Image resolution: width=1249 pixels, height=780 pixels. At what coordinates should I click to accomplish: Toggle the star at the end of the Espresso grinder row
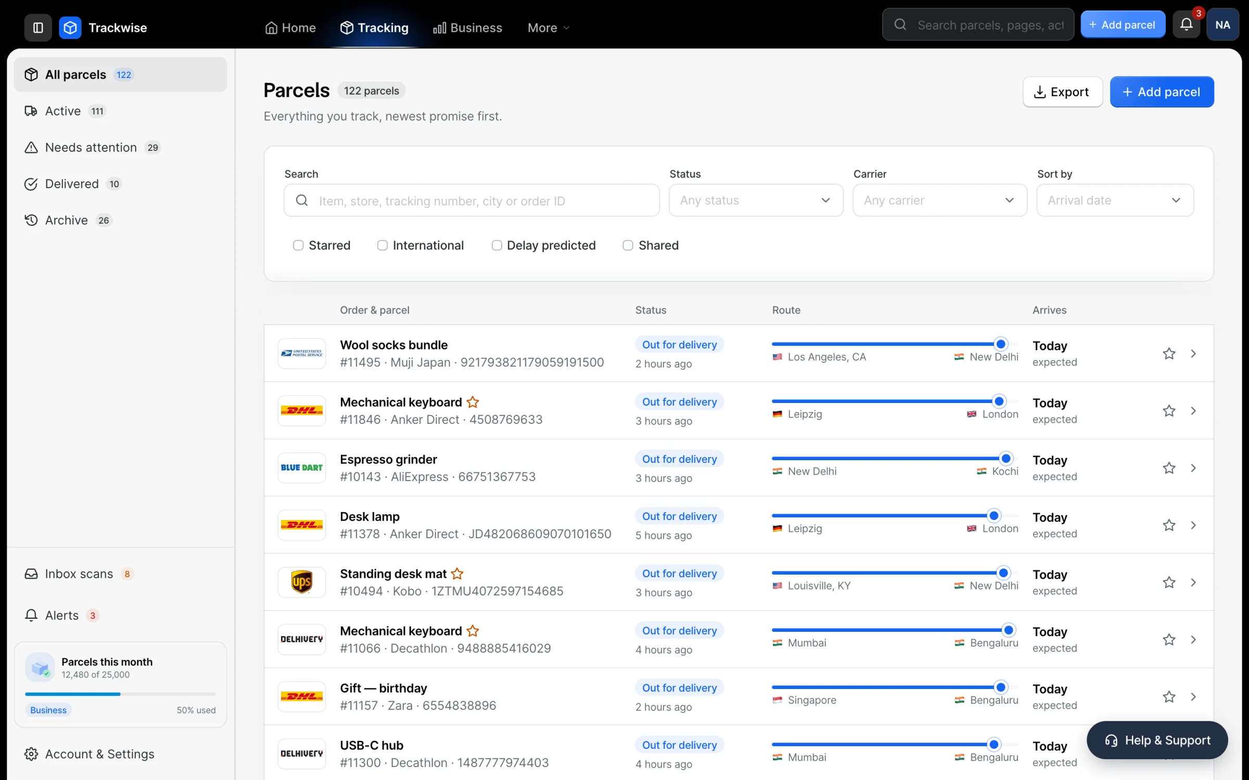(1169, 468)
